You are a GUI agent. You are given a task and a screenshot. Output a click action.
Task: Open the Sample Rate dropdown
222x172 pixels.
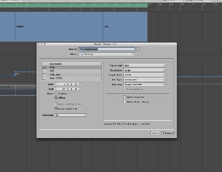[144, 75]
